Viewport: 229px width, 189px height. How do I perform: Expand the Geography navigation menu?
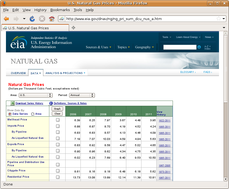coord(144,47)
